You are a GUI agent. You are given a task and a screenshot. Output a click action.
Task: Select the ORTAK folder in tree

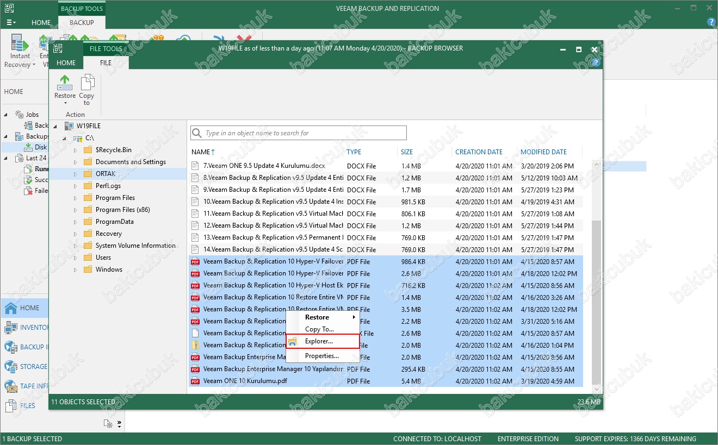point(101,174)
